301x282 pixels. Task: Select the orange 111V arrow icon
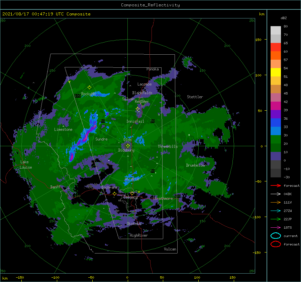(276, 202)
